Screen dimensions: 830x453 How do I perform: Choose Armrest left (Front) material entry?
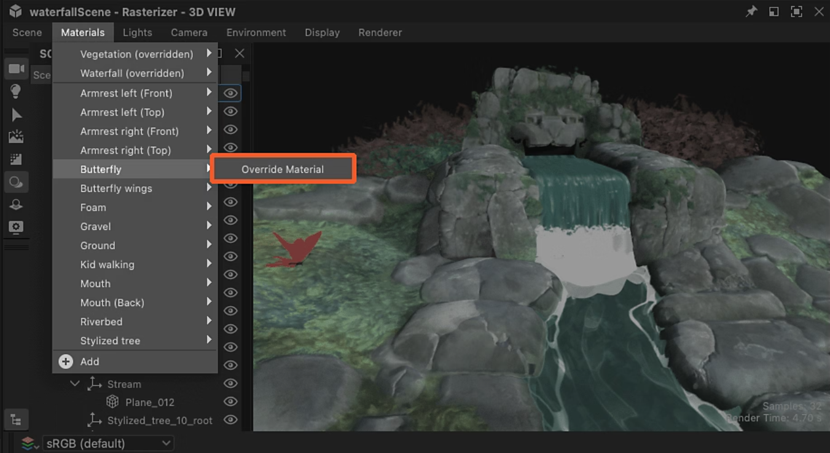(135, 93)
